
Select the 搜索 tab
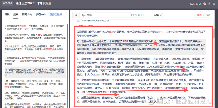point(16,15)
